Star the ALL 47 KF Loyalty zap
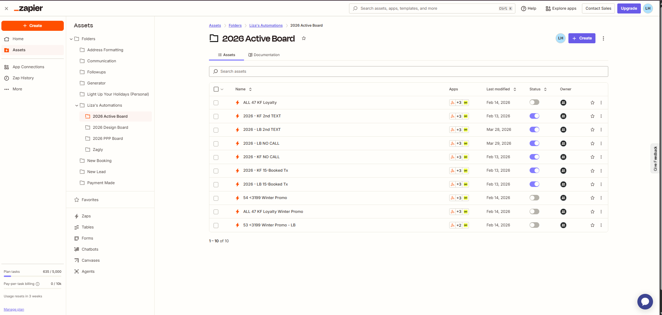Image resolution: width=662 pixels, height=315 pixels. pos(592,103)
